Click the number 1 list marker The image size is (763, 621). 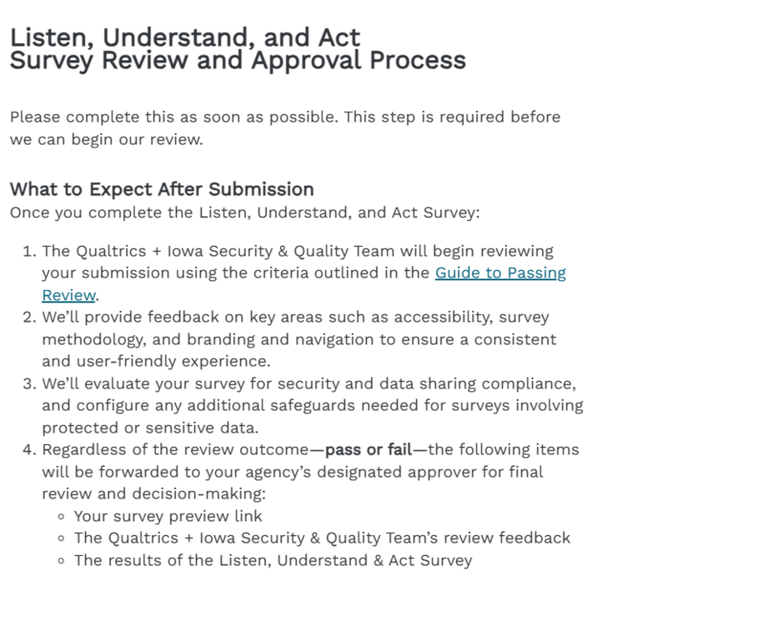point(30,252)
